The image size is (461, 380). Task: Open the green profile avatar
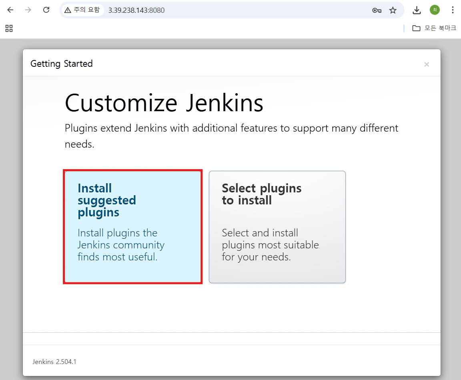tap(435, 10)
